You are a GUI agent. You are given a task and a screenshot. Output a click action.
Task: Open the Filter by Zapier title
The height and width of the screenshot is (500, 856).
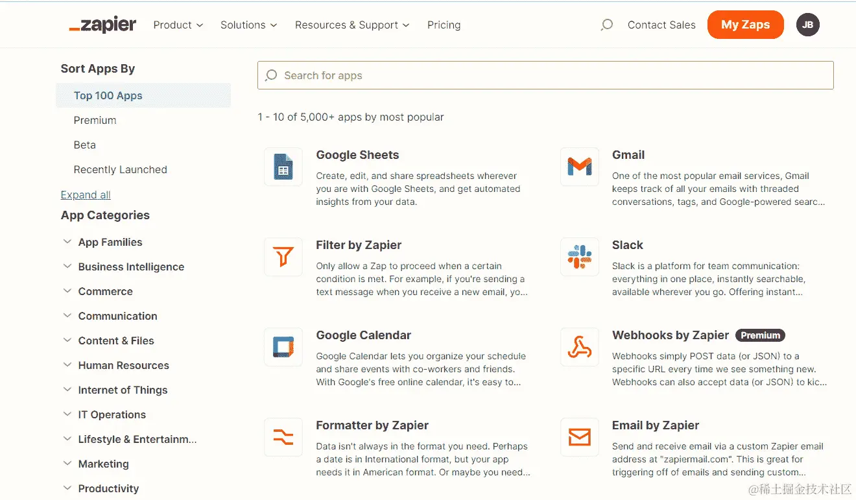359,245
